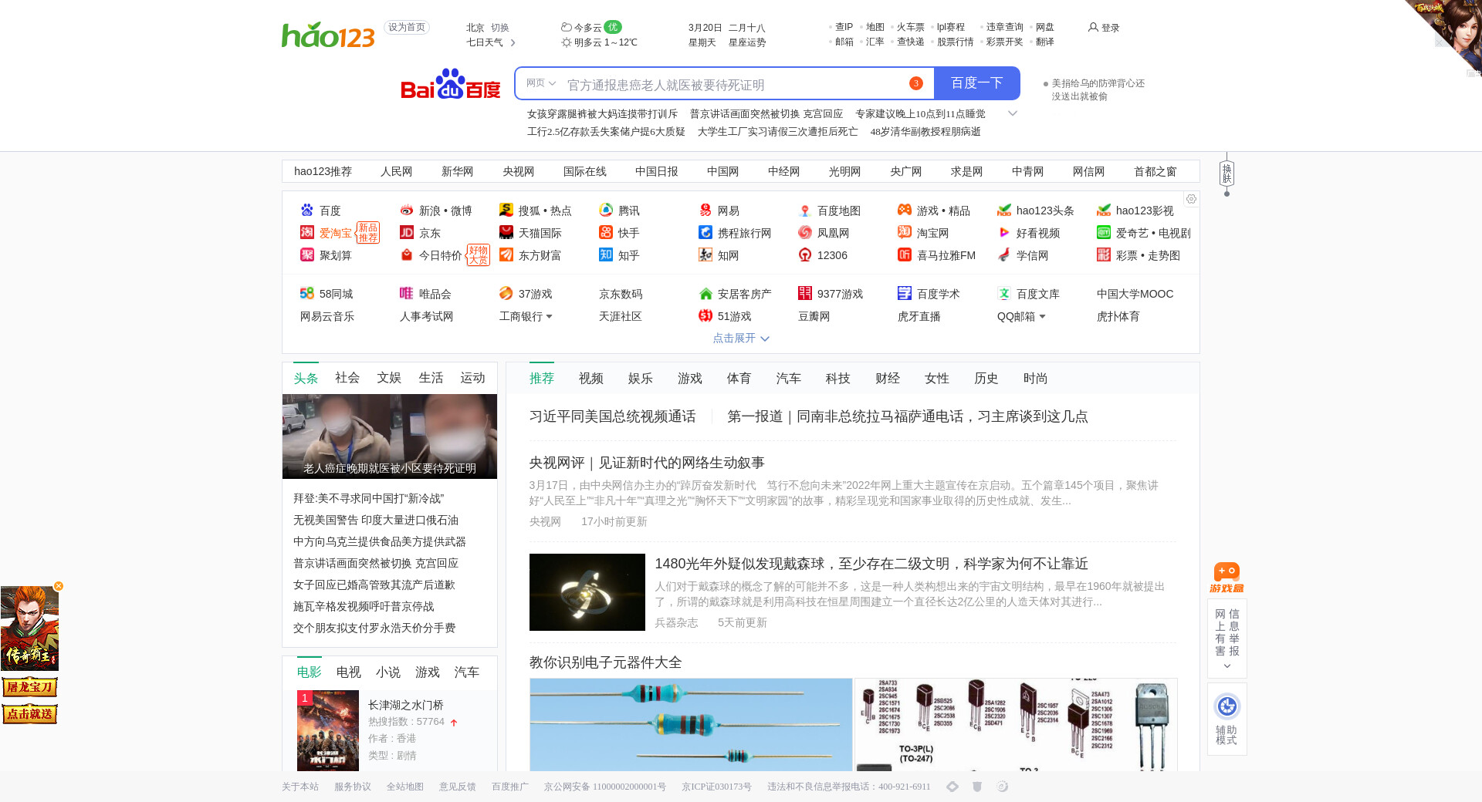Close the floating game ad on left
The height and width of the screenshot is (802, 1482).
click(59, 586)
